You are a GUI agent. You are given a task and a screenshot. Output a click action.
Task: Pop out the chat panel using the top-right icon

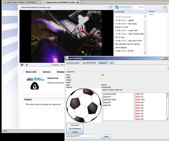(x=165, y=7)
